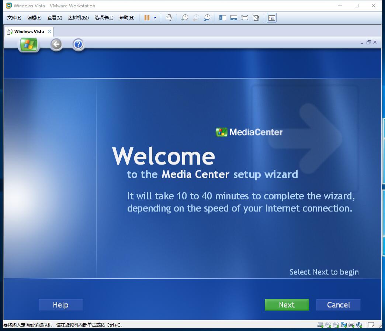Toggle the library sidebar view
The height and width of the screenshot is (331, 385).
click(x=223, y=18)
